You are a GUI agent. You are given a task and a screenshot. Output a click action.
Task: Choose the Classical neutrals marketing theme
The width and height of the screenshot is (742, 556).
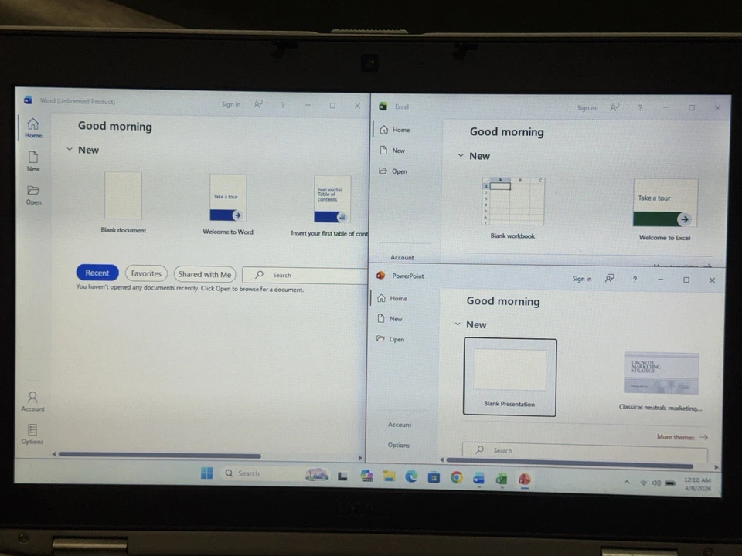tap(661, 381)
